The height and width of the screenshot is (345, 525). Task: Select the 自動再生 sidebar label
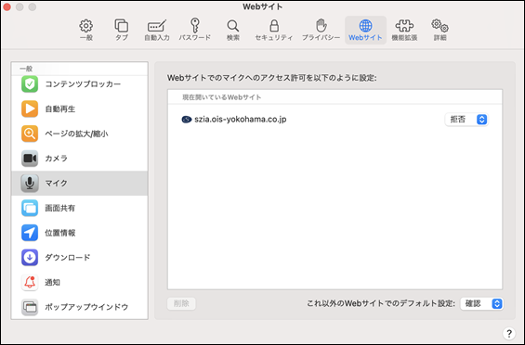[x=59, y=109]
